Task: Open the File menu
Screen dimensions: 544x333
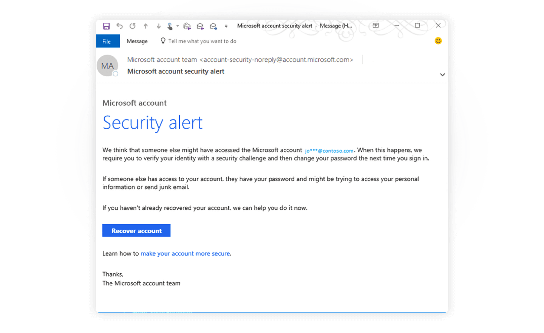Action: [x=108, y=41]
